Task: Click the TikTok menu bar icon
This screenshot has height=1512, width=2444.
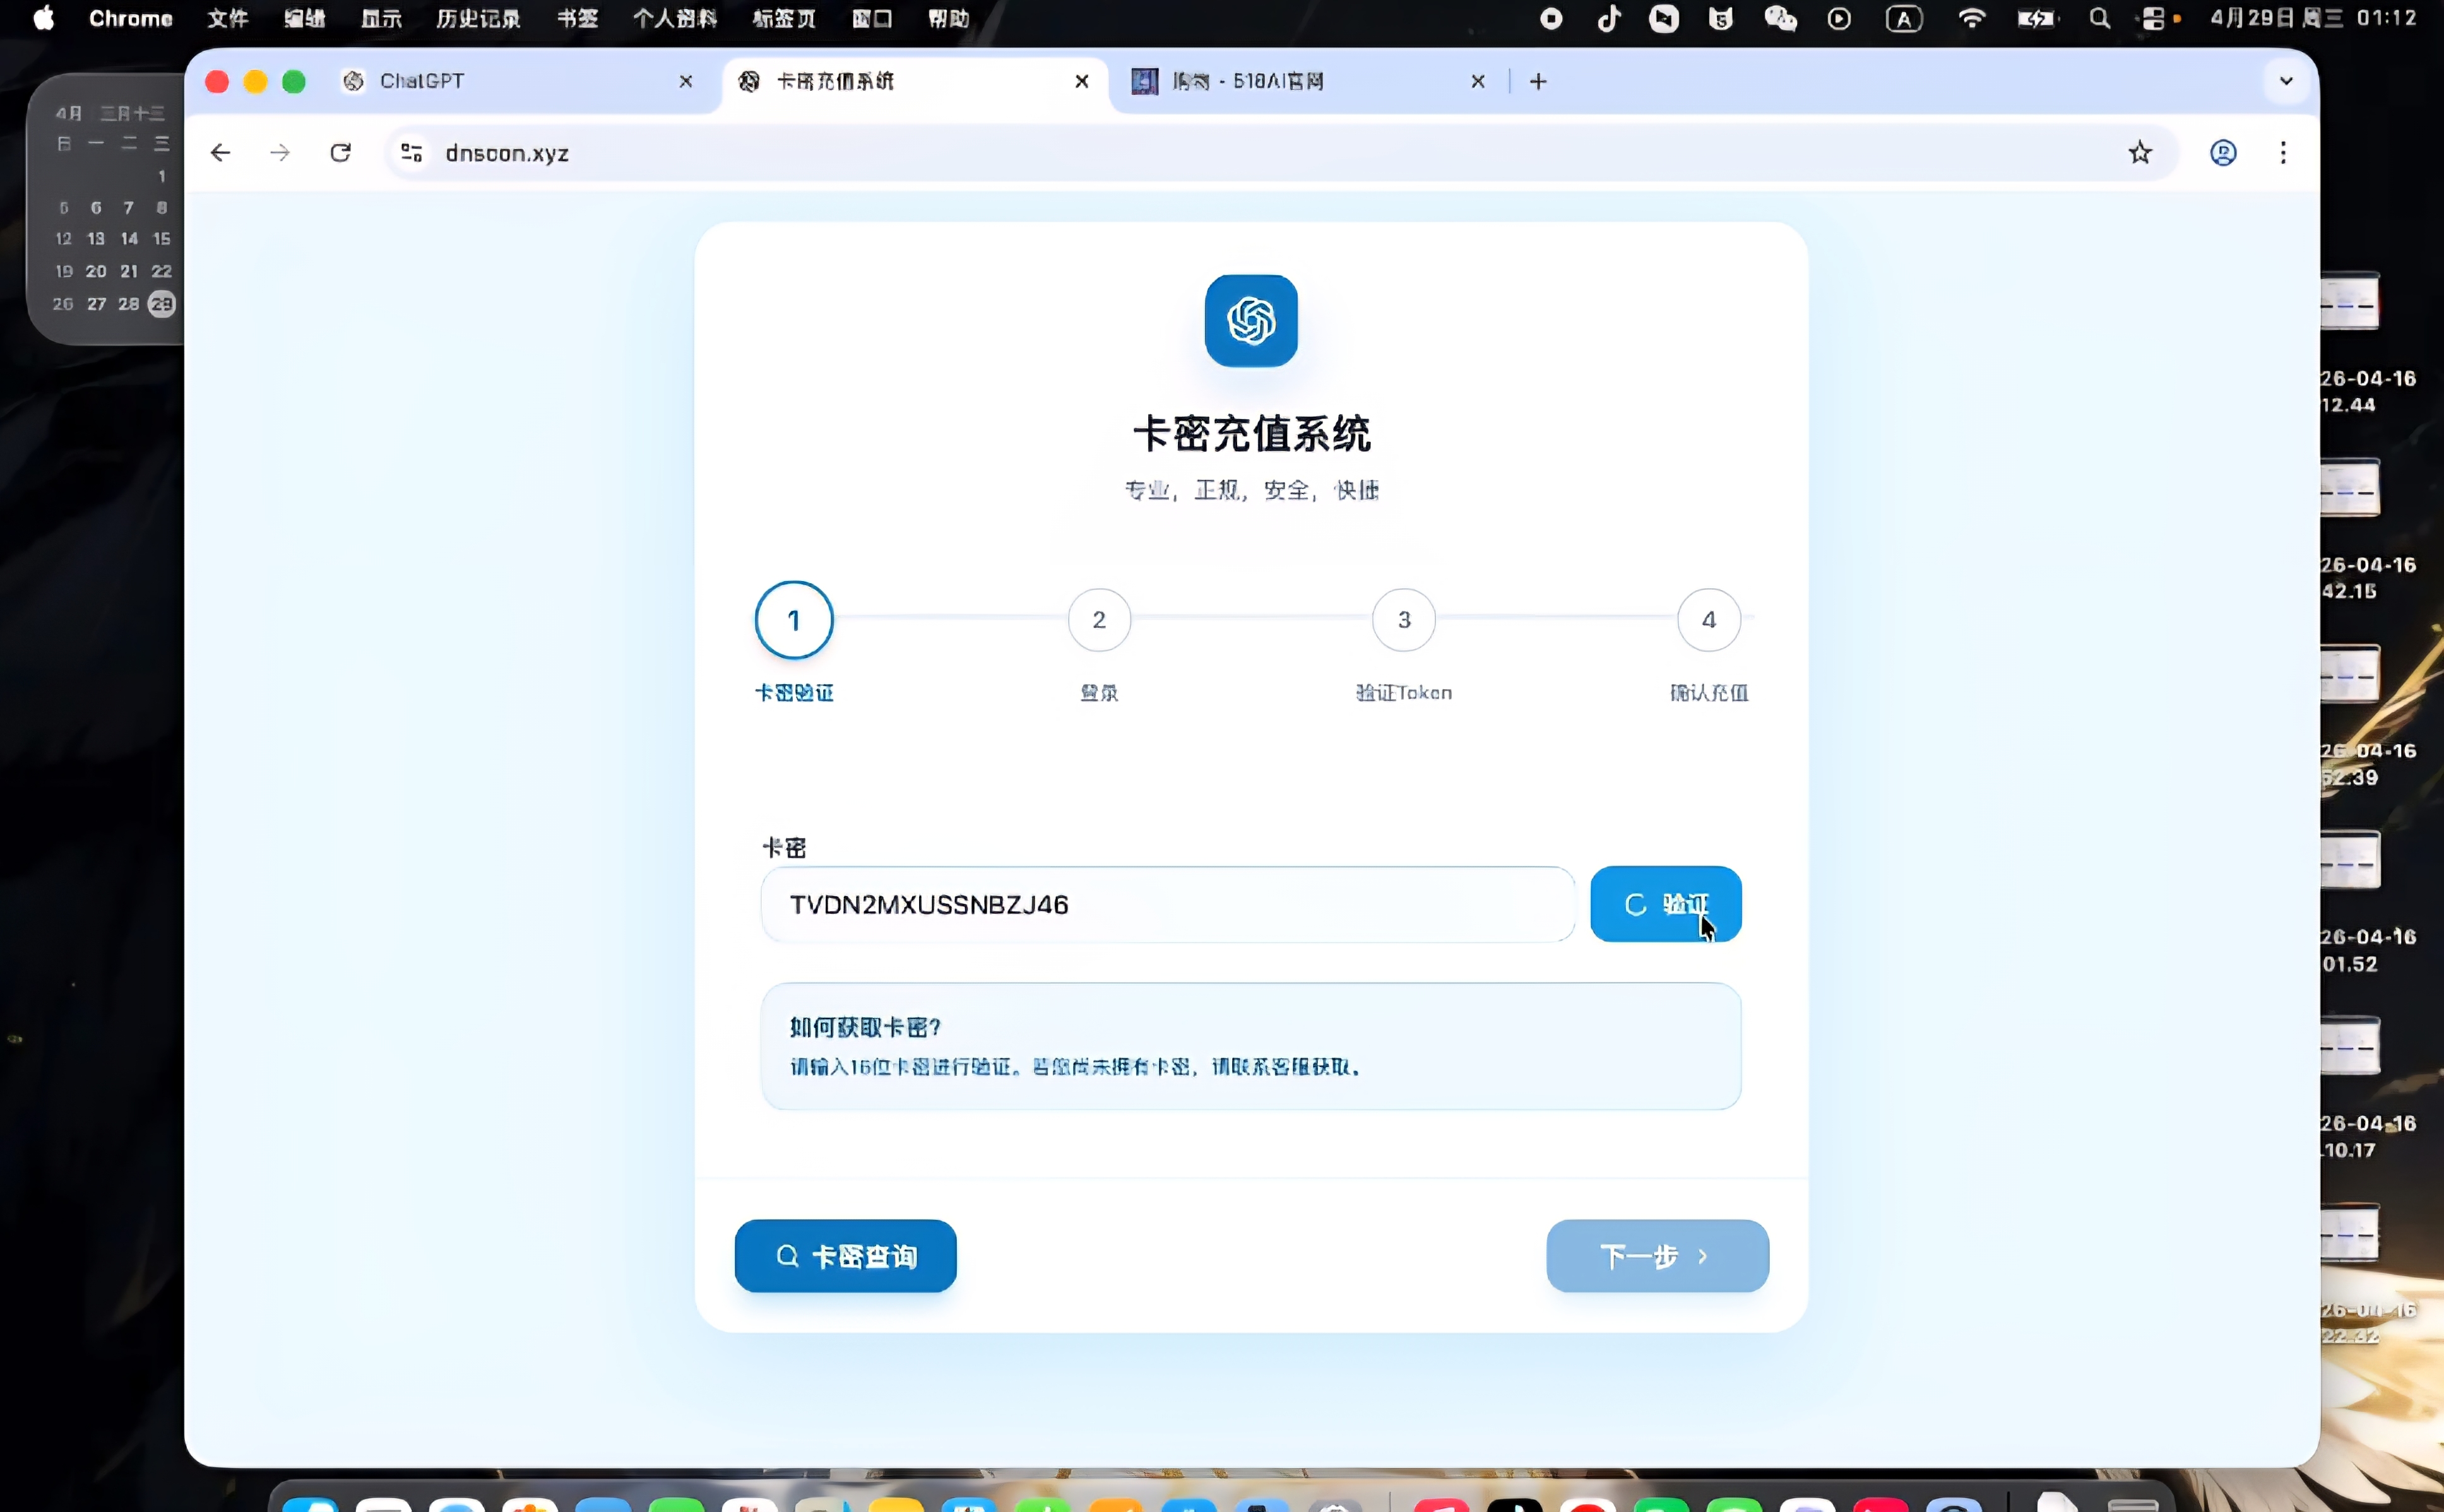Action: (1609, 18)
